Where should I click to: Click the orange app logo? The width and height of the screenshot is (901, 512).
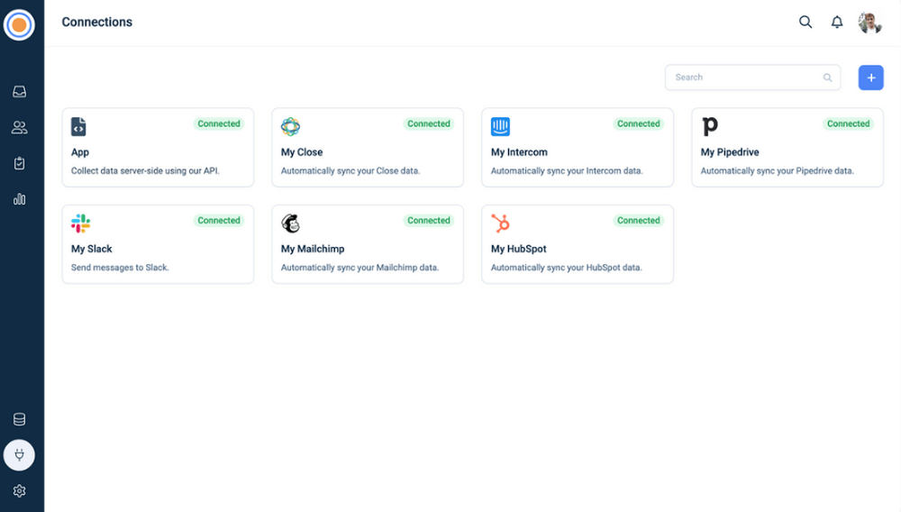click(19, 24)
